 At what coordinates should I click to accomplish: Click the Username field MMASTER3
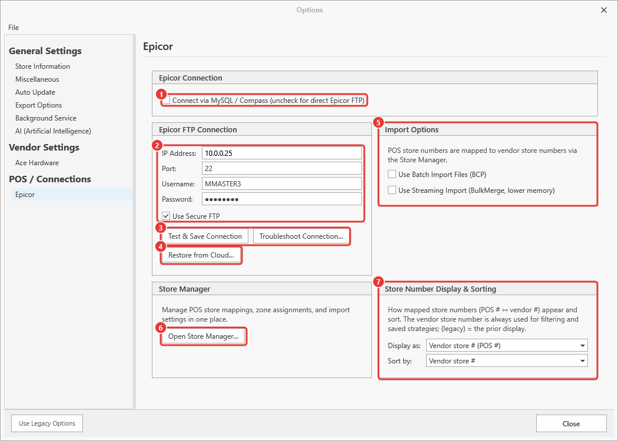point(282,184)
